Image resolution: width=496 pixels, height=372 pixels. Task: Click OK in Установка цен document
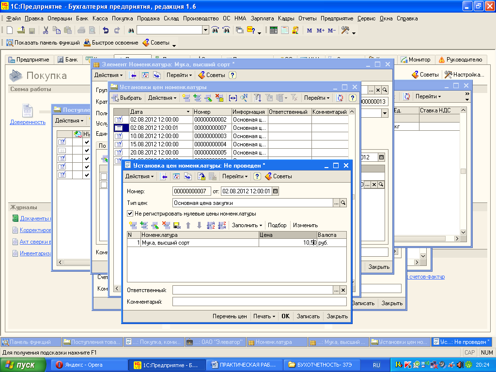coord(286,316)
